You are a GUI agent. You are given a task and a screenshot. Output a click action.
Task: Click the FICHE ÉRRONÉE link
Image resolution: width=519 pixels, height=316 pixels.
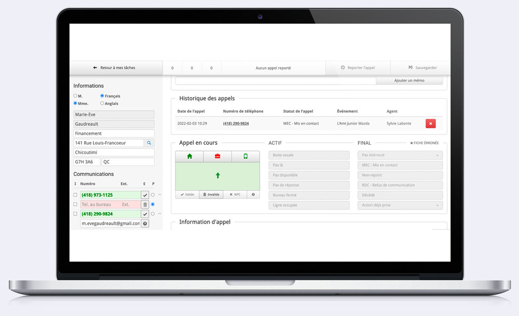point(425,143)
